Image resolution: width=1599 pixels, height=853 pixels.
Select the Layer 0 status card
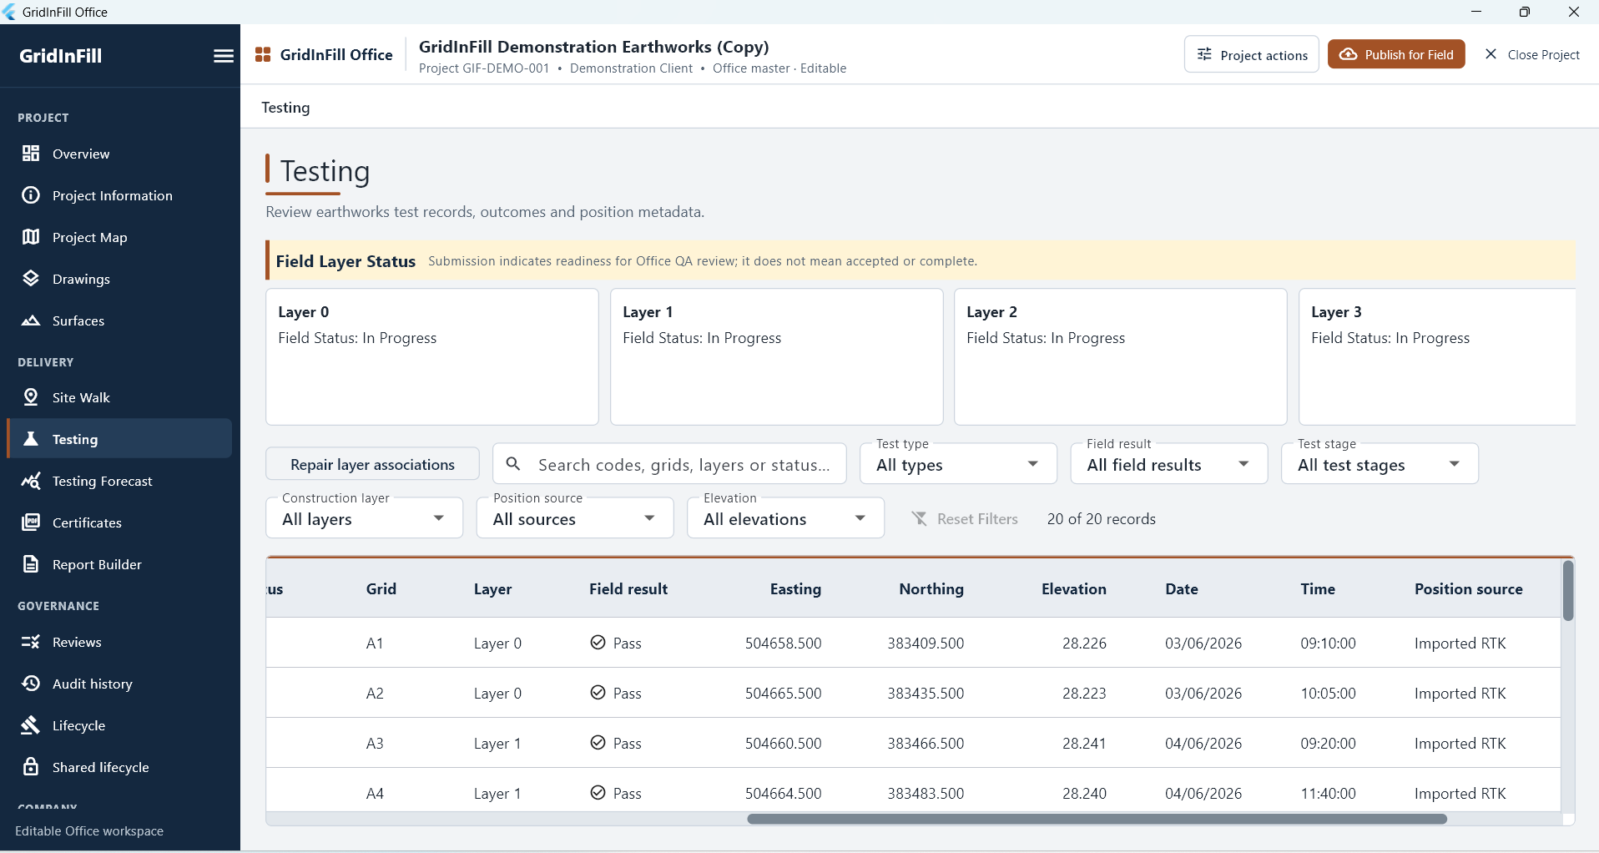pos(432,356)
